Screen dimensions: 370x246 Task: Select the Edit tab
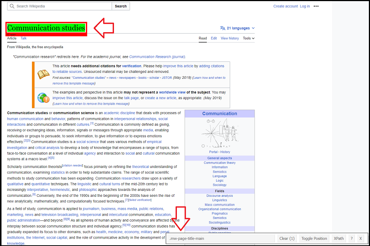[x=214, y=38]
